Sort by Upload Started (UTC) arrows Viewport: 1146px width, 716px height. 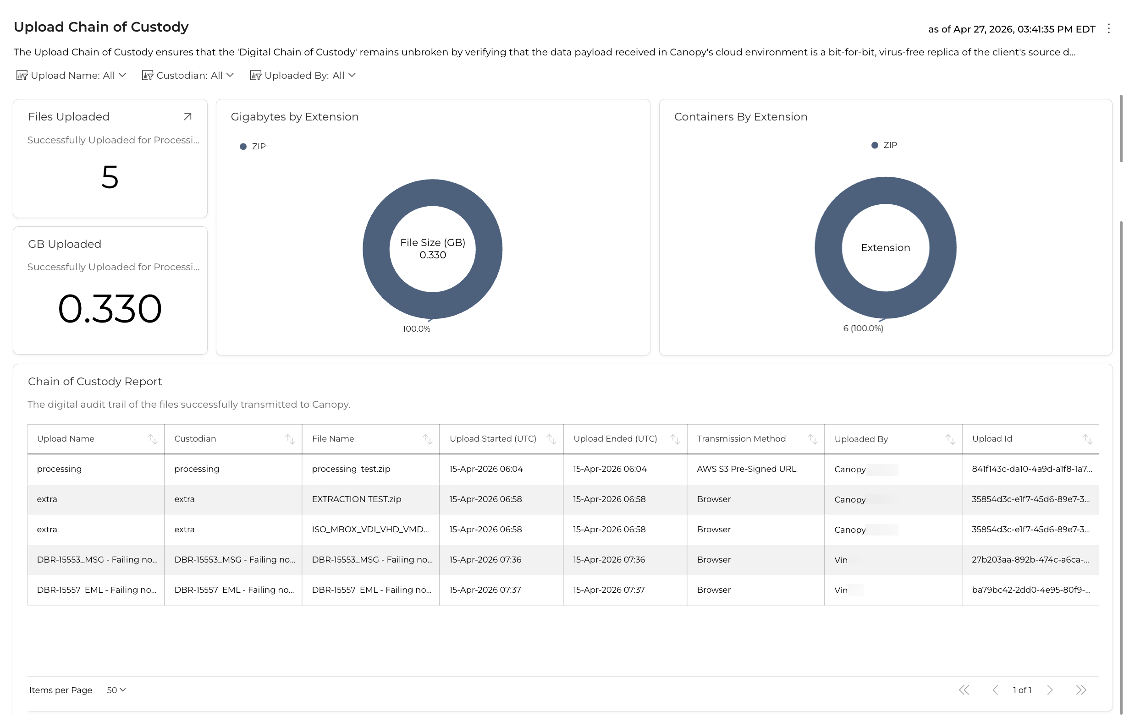(x=551, y=439)
